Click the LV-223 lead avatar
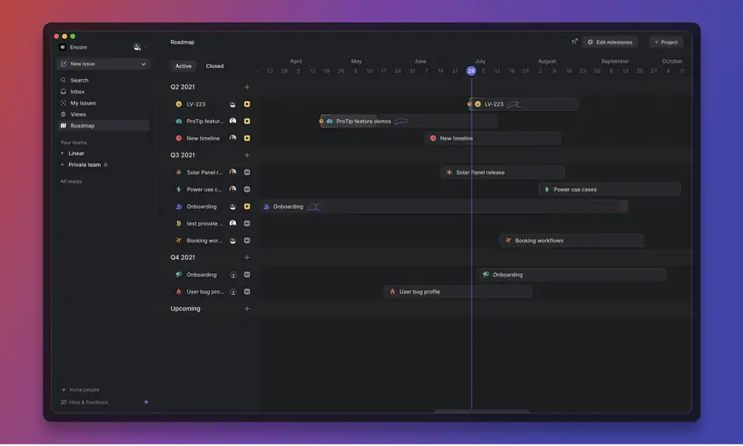This screenshot has height=446, width=743. [x=233, y=104]
